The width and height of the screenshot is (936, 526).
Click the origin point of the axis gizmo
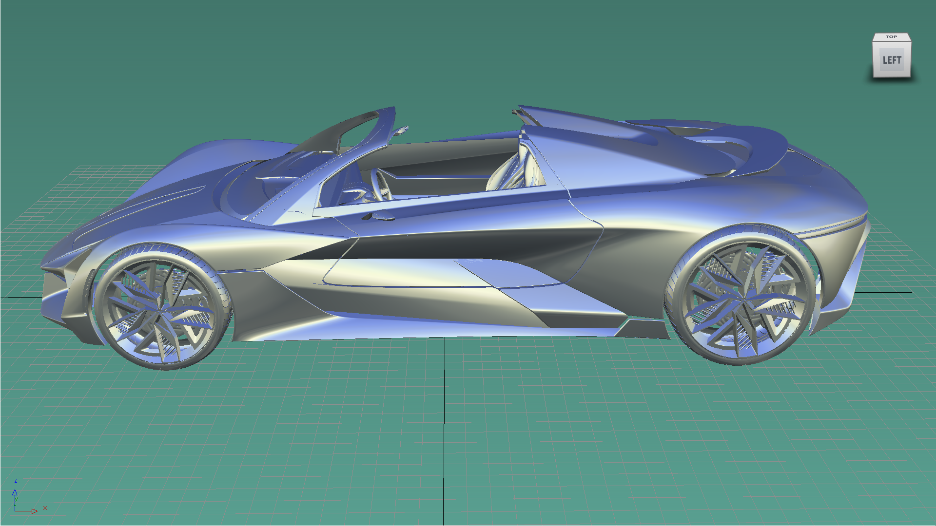[x=15, y=511]
